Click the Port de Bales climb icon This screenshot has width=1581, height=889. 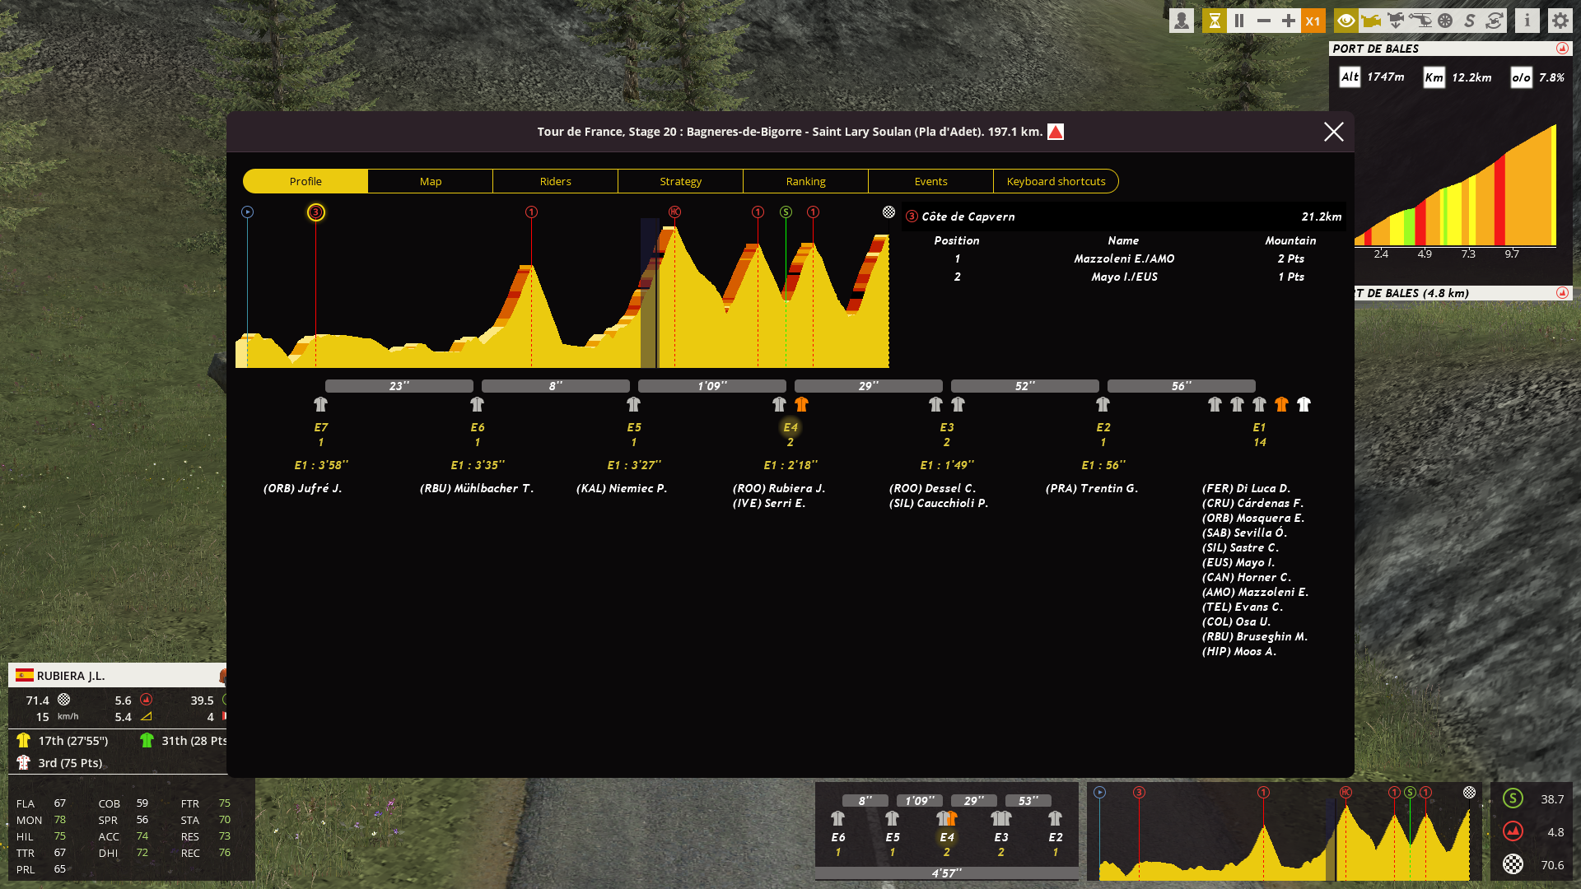coord(1562,49)
